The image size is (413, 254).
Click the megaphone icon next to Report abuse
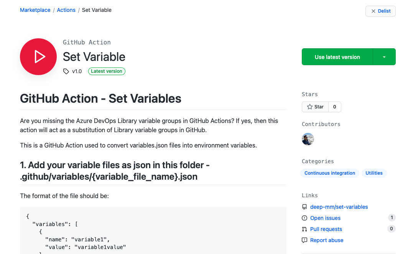(x=304, y=240)
